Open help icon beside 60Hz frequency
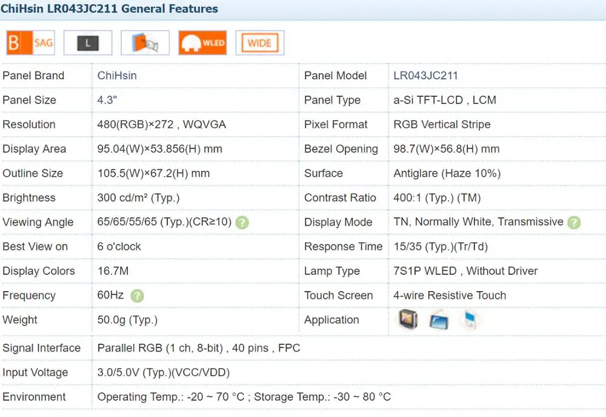 (137, 296)
